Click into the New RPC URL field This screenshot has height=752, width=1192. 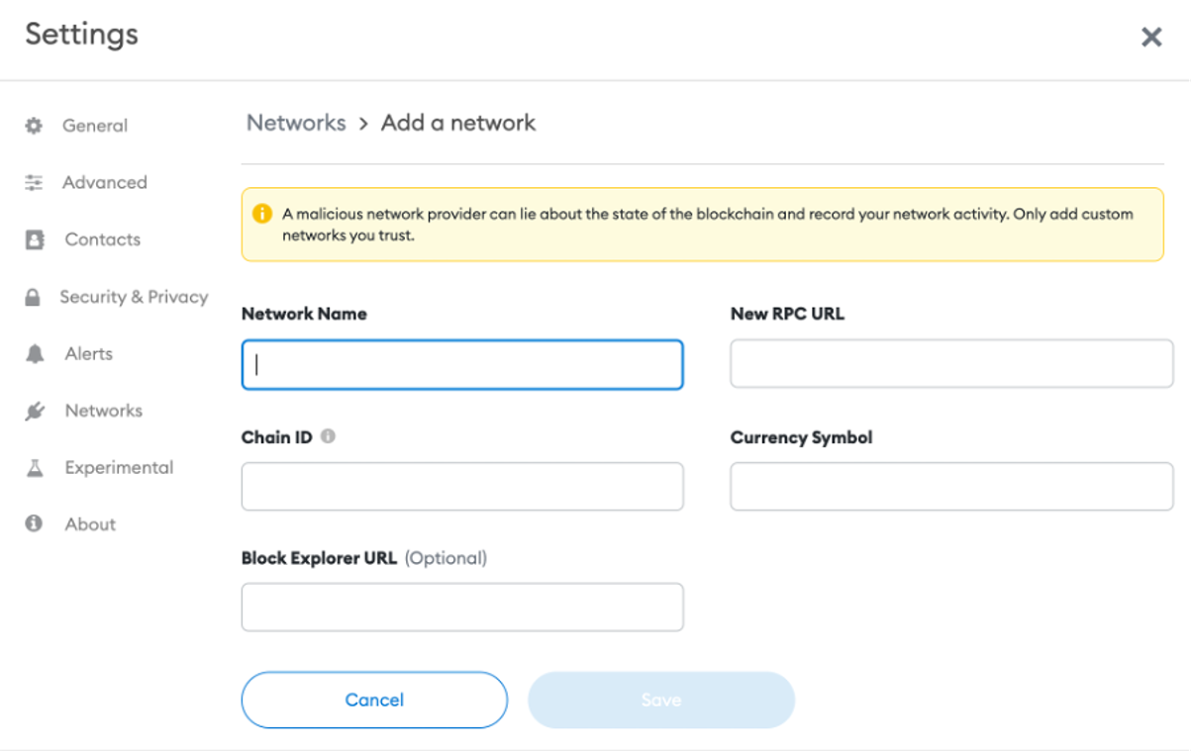coord(951,364)
